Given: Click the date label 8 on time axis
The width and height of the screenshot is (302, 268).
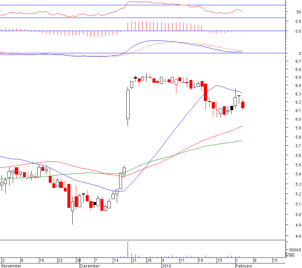Looking at the screenshot, I should (x=256, y=260).
